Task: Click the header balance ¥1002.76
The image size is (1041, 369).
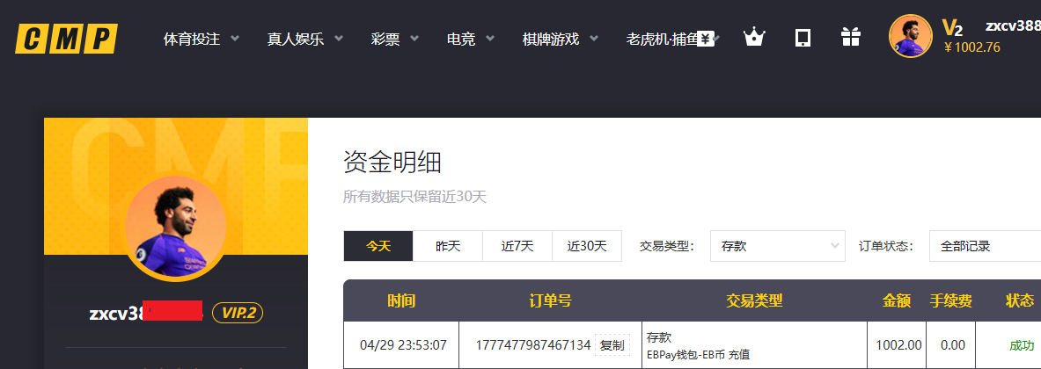Action: point(972,47)
